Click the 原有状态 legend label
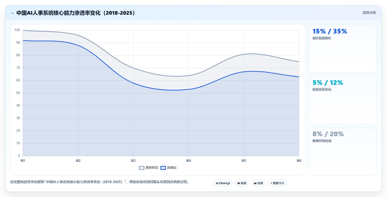 [152, 168]
